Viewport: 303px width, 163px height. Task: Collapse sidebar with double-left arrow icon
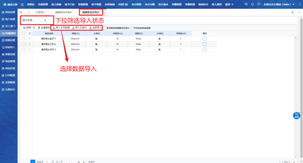pos(21,12)
